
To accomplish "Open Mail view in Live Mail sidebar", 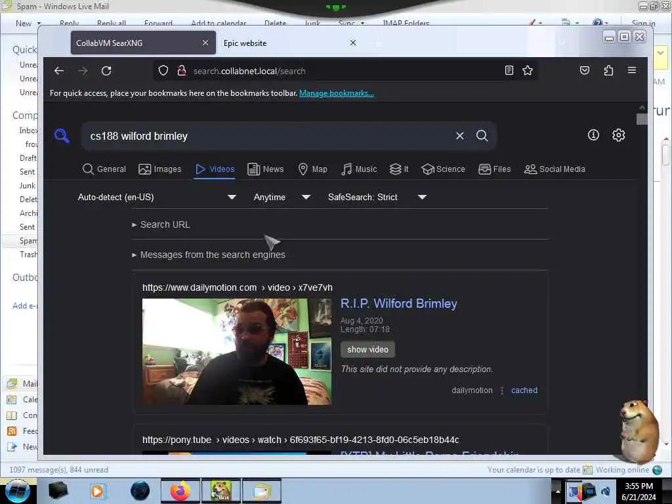I will pyautogui.click(x=22, y=383).
